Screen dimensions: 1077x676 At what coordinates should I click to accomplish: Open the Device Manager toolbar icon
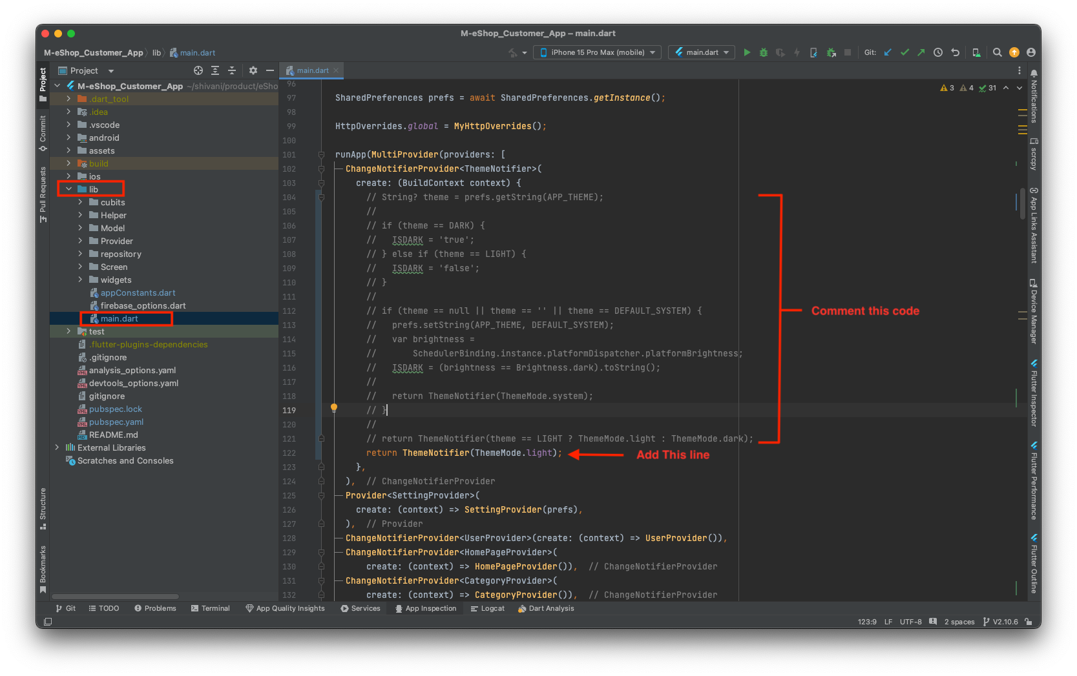(x=976, y=52)
